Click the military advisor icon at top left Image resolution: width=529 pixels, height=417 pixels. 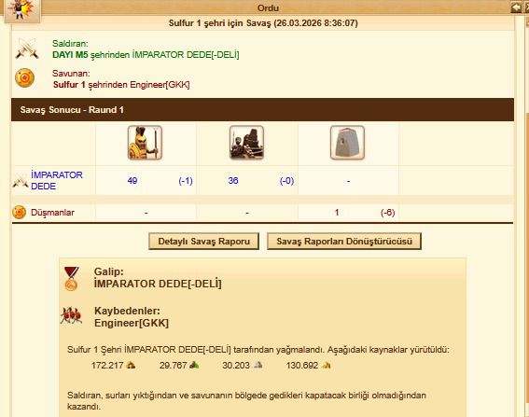point(21,10)
